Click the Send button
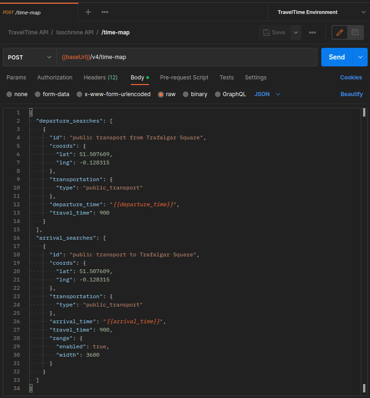The height and width of the screenshot is (398, 370). click(337, 57)
